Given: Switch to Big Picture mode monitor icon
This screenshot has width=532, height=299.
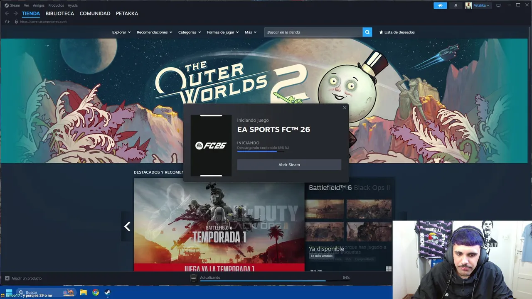Looking at the screenshot, I should (498, 5).
